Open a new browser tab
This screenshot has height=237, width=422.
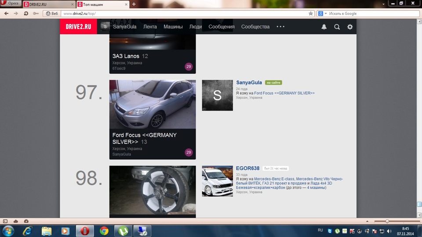pyautogui.click(x=134, y=4)
